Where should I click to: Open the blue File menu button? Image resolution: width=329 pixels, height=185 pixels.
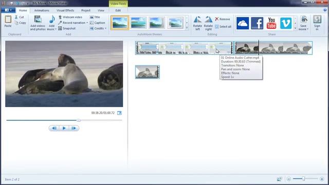[8, 10]
